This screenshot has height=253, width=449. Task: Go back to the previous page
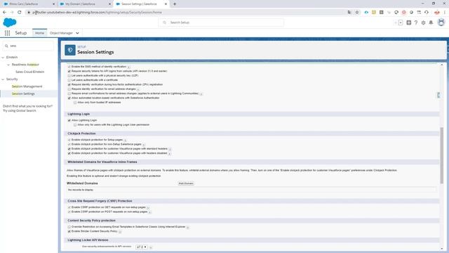(4, 13)
